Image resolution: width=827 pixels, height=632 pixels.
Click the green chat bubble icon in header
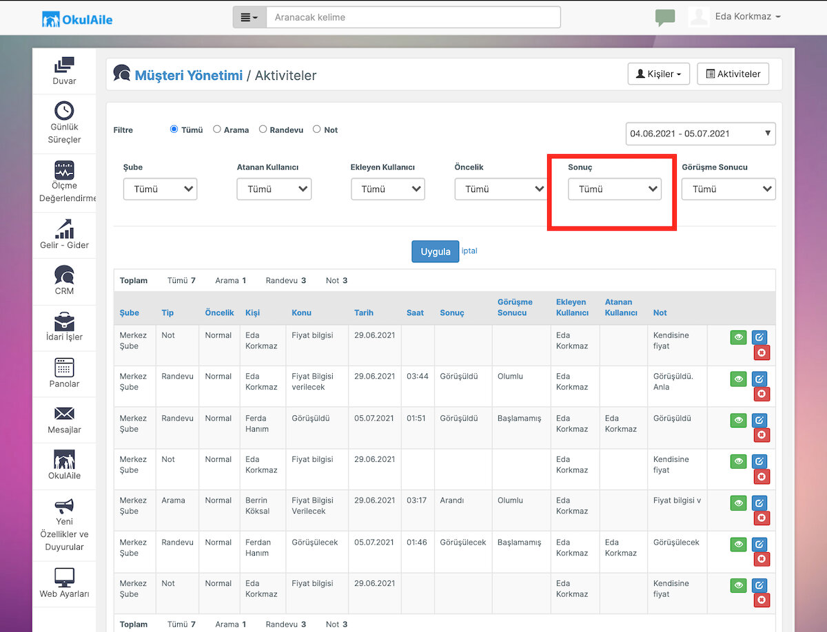point(665,17)
